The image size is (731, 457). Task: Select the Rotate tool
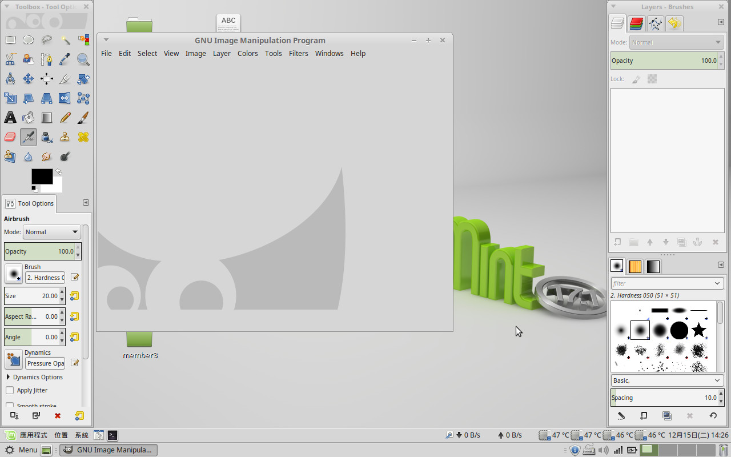83,79
